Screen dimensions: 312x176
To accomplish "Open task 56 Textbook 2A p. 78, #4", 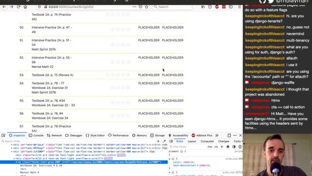I will [50, 116].
